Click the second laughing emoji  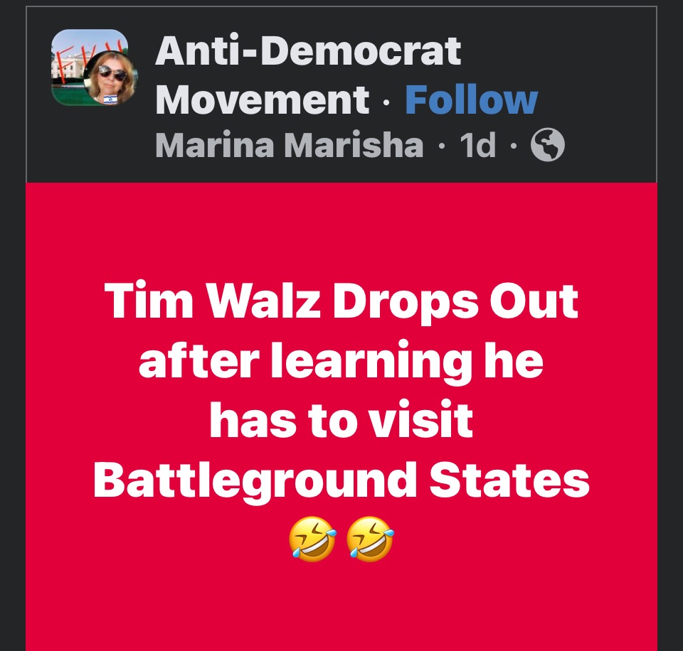pyautogui.click(x=370, y=539)
